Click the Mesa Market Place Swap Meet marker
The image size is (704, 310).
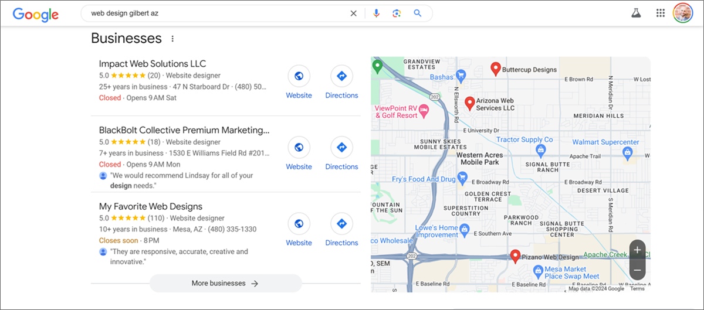click(x=538, y=271)
